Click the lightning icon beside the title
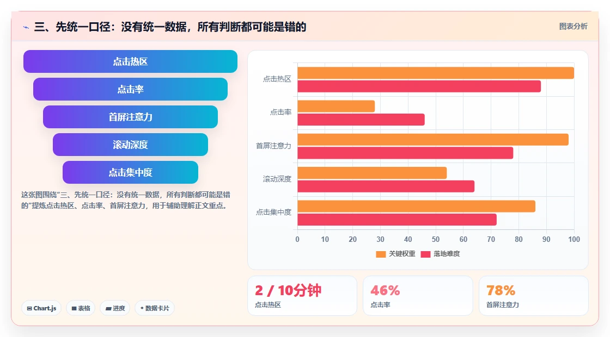 (x=26, y=27)
